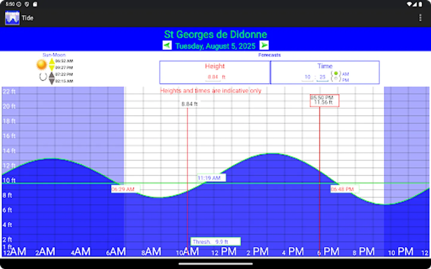
Task: Click the Tide app icon in the action bar
Action: tap(12, 18)
